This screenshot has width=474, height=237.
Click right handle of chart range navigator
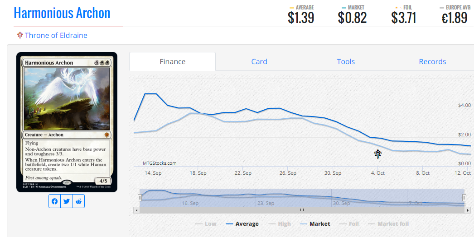464,198
